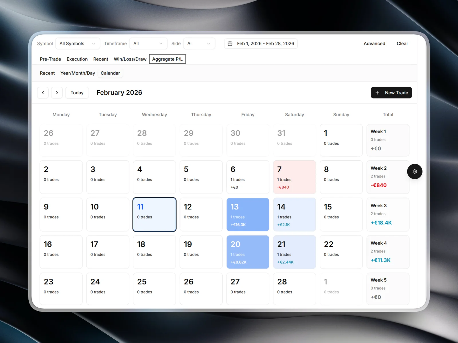This screenshot has width=458, height=343.
Task: Select highlighted February 11 day cell
Action: click(x=154, y=214)
